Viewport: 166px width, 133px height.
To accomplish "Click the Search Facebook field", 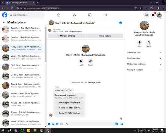I will pos(27,15).
